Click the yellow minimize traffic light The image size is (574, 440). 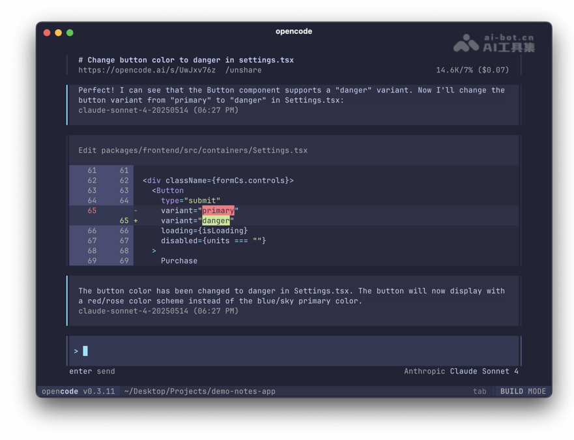[x=58, y=31]
